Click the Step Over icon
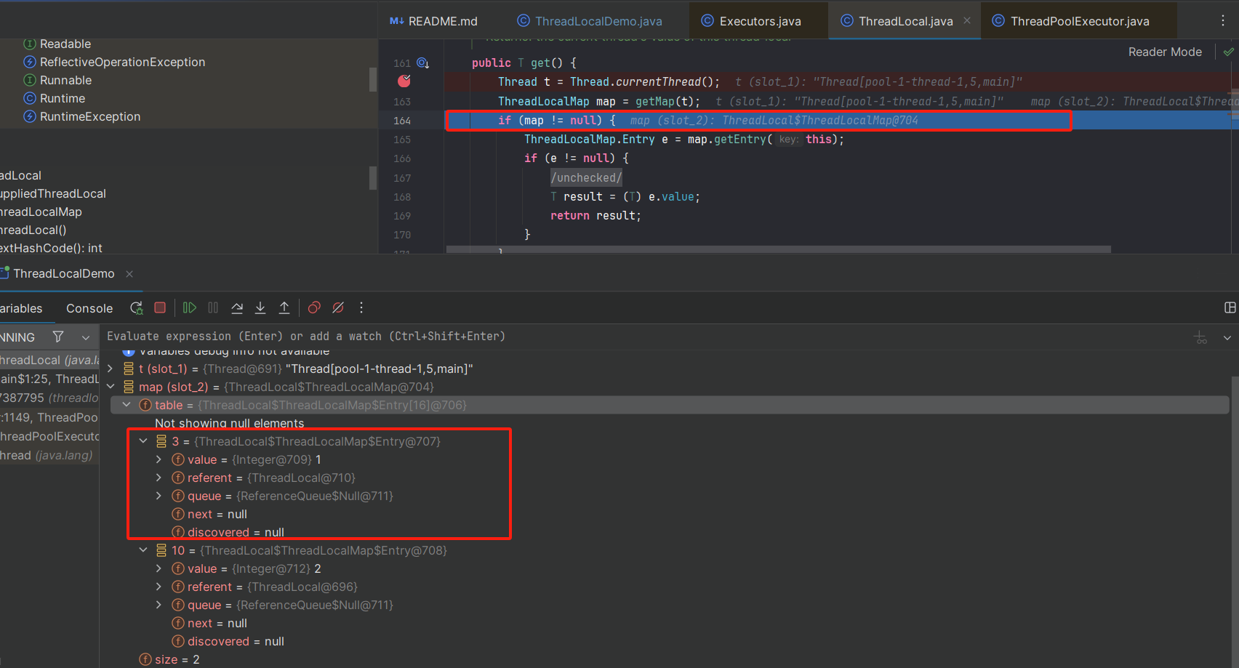Image resolution: width=1239 pixels, height=668 pixels. click(237, 307)
